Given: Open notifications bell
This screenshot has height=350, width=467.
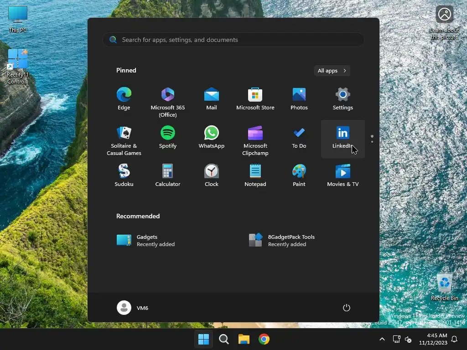Looking at the screenshot, I should point(455,339).
